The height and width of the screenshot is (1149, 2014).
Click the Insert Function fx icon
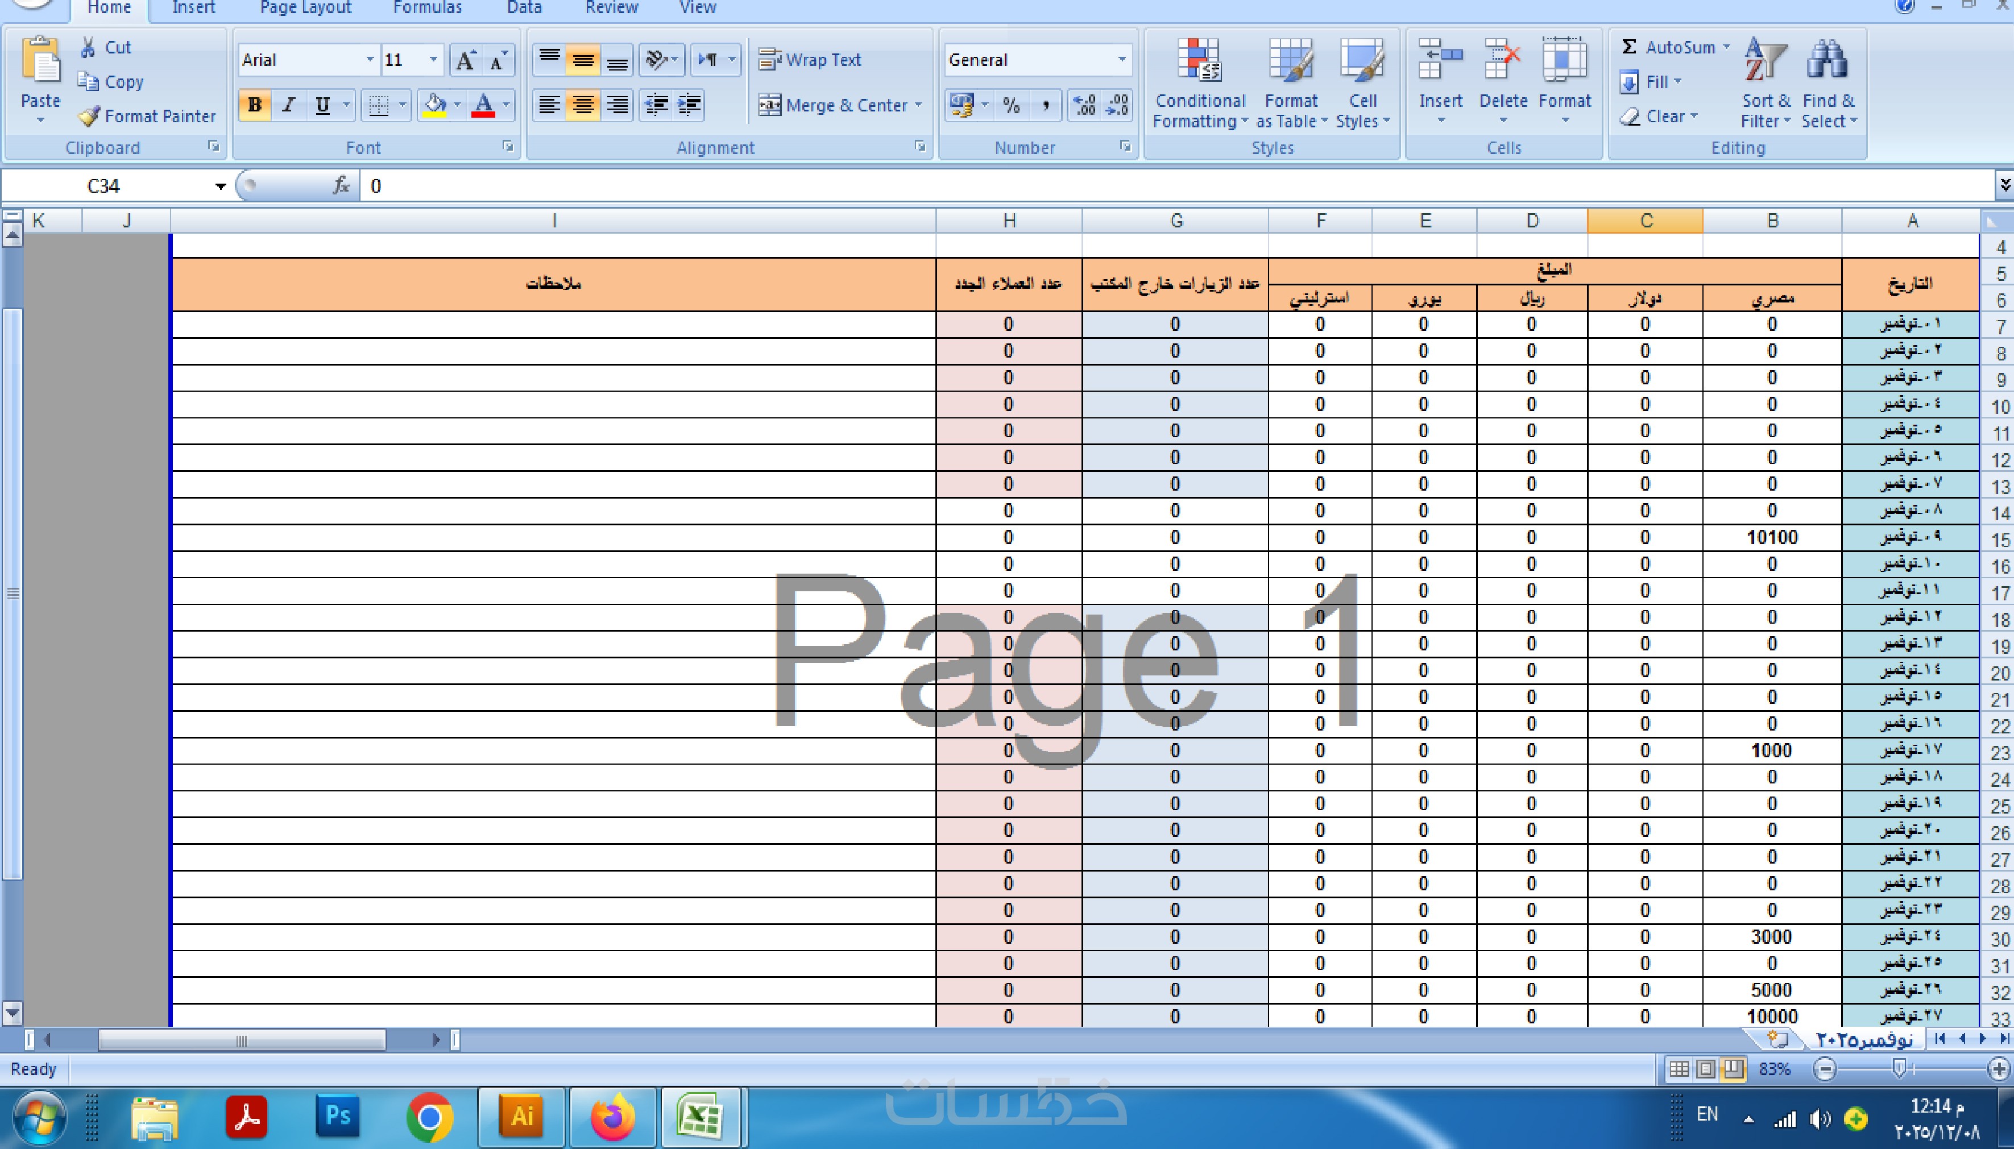coord(341,185)
